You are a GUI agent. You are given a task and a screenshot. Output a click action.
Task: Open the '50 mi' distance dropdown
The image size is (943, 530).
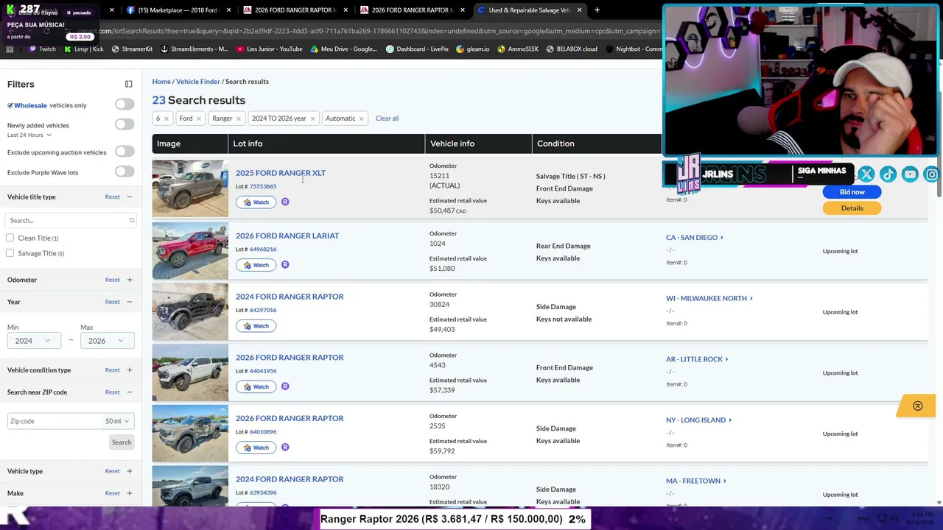coord(117,421)
